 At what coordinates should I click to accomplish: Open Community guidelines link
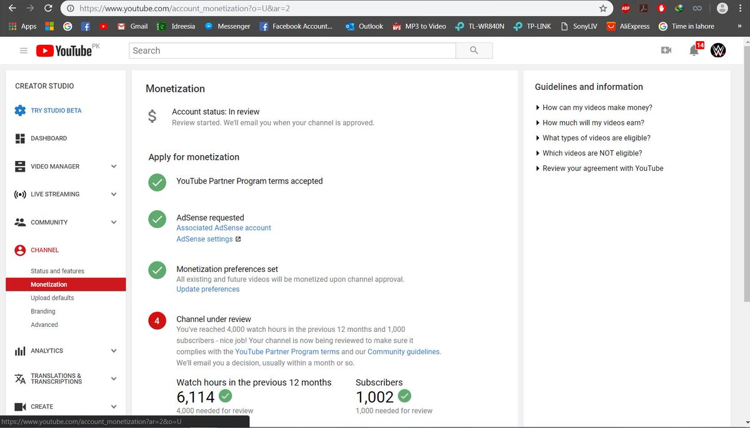pyautogui.click(x=404, y=352)
